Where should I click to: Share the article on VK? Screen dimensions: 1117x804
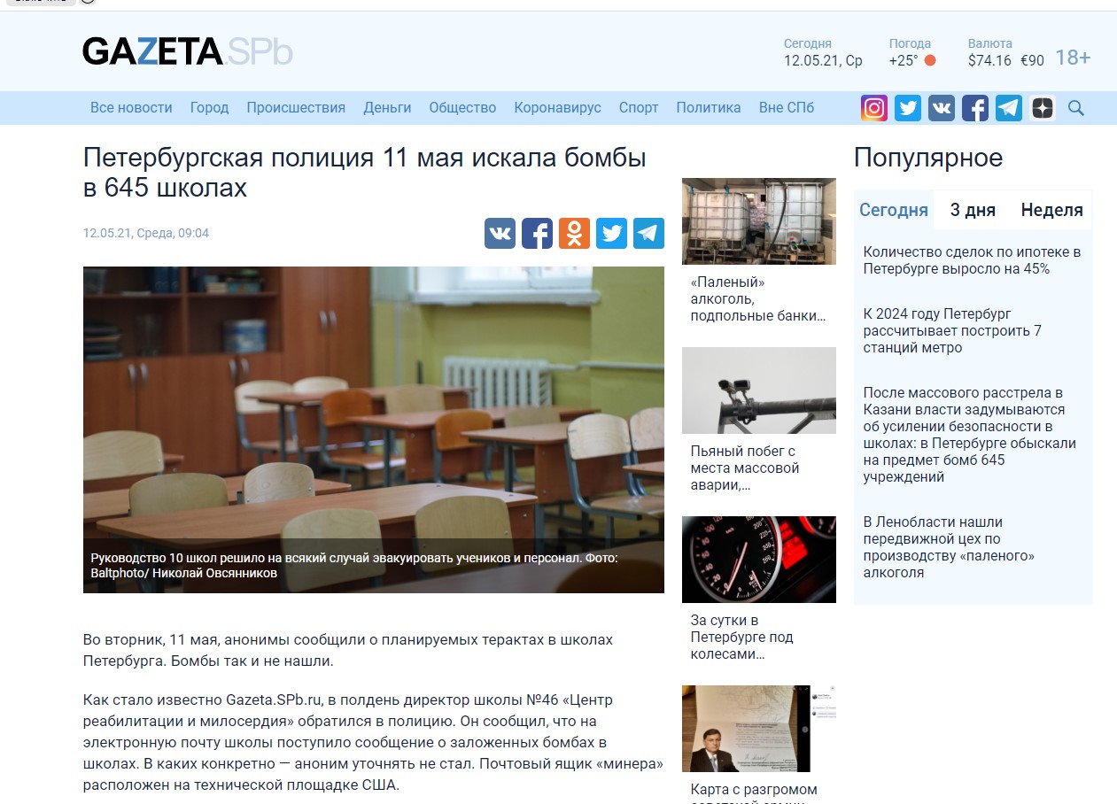click(500, 233)
